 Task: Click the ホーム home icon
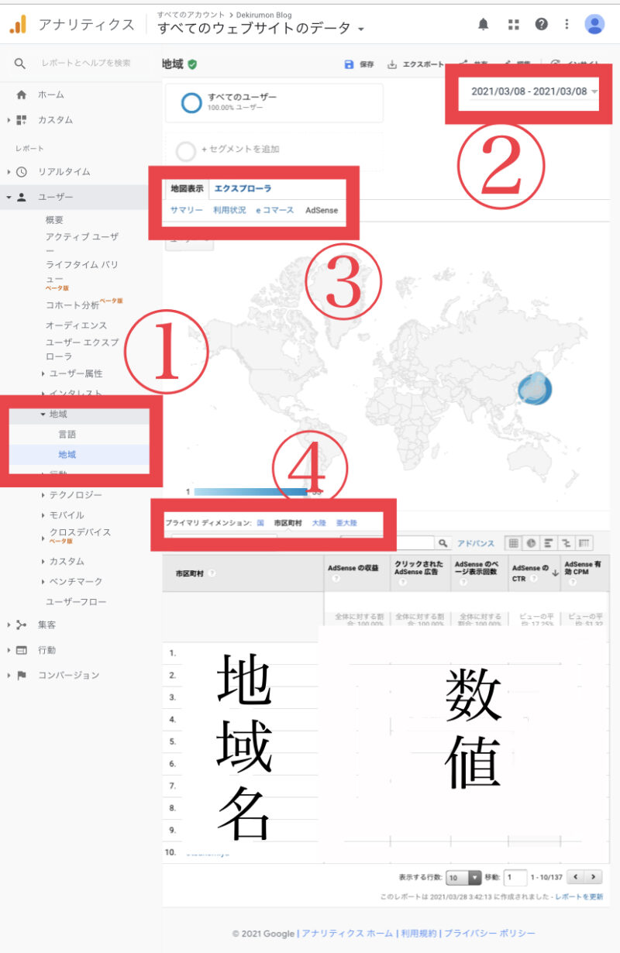click(21, 95)
